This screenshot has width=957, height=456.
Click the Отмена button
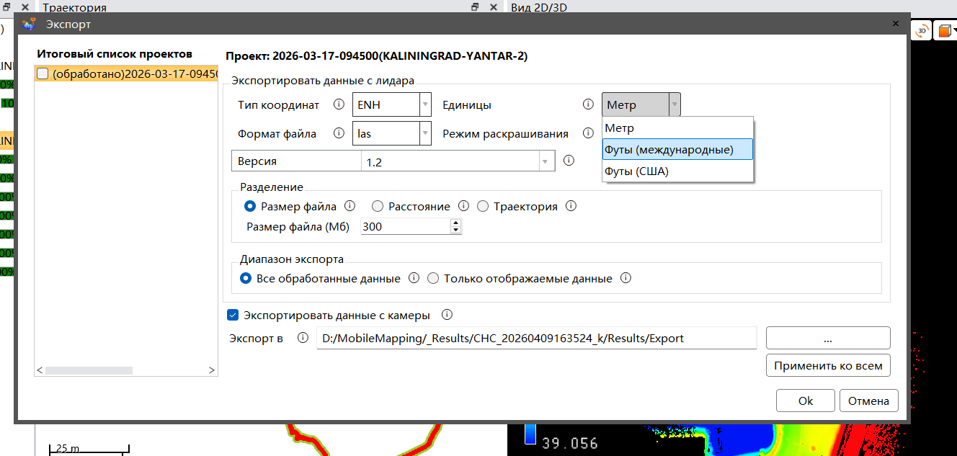(x=869, y=401)
